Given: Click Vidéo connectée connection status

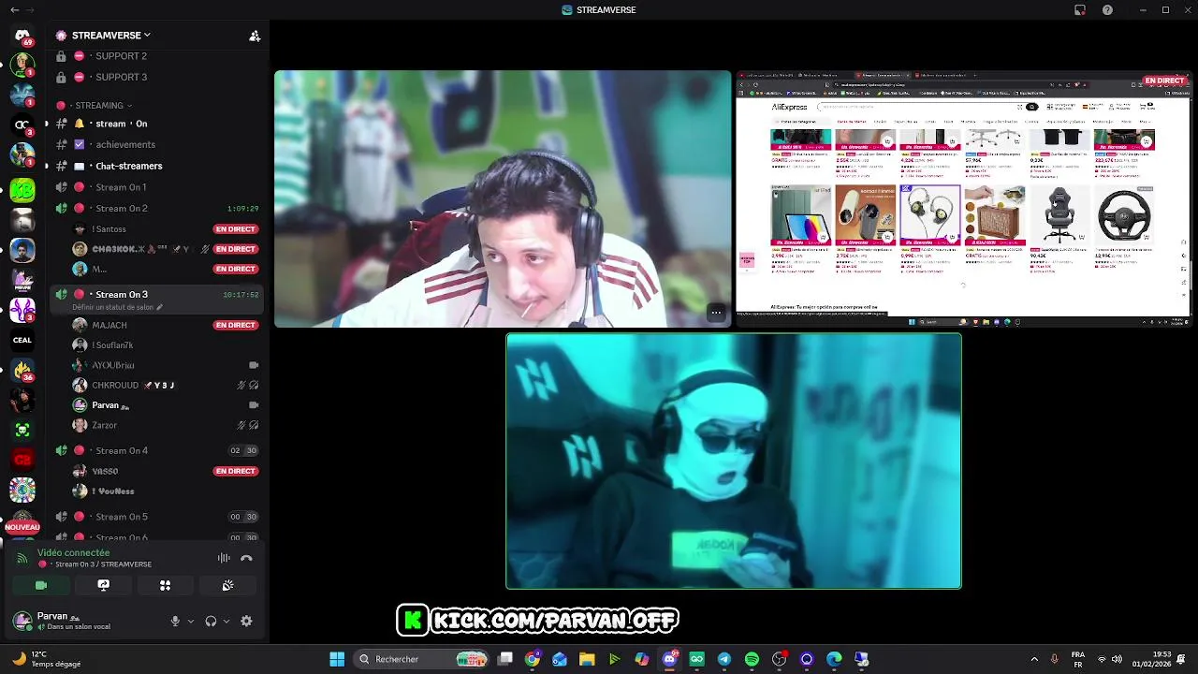Looking at the screenshot, I should click(73, 552).
